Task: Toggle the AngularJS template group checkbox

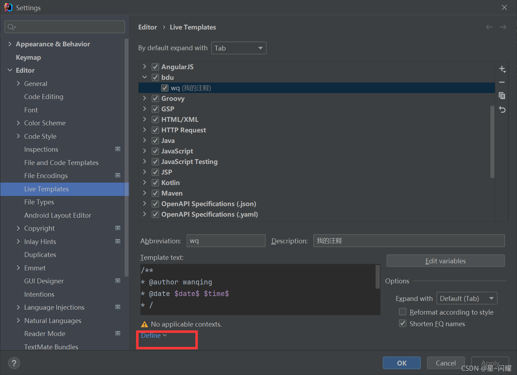Action: pos(155,67)
